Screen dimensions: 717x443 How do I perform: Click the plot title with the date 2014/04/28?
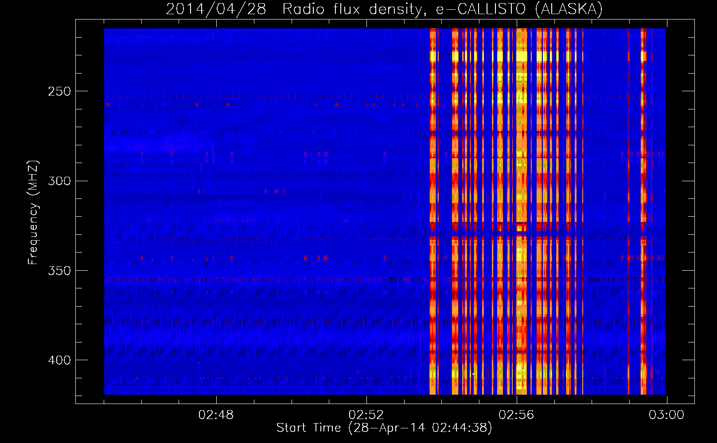click(384, 9)
